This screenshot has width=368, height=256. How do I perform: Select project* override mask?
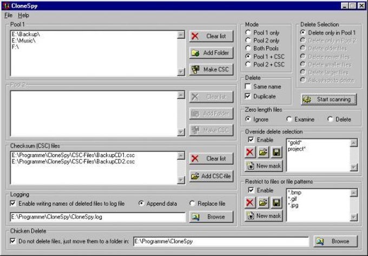(x=297, y=149)
